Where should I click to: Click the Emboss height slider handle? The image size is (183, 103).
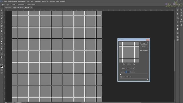coord(121,75)
